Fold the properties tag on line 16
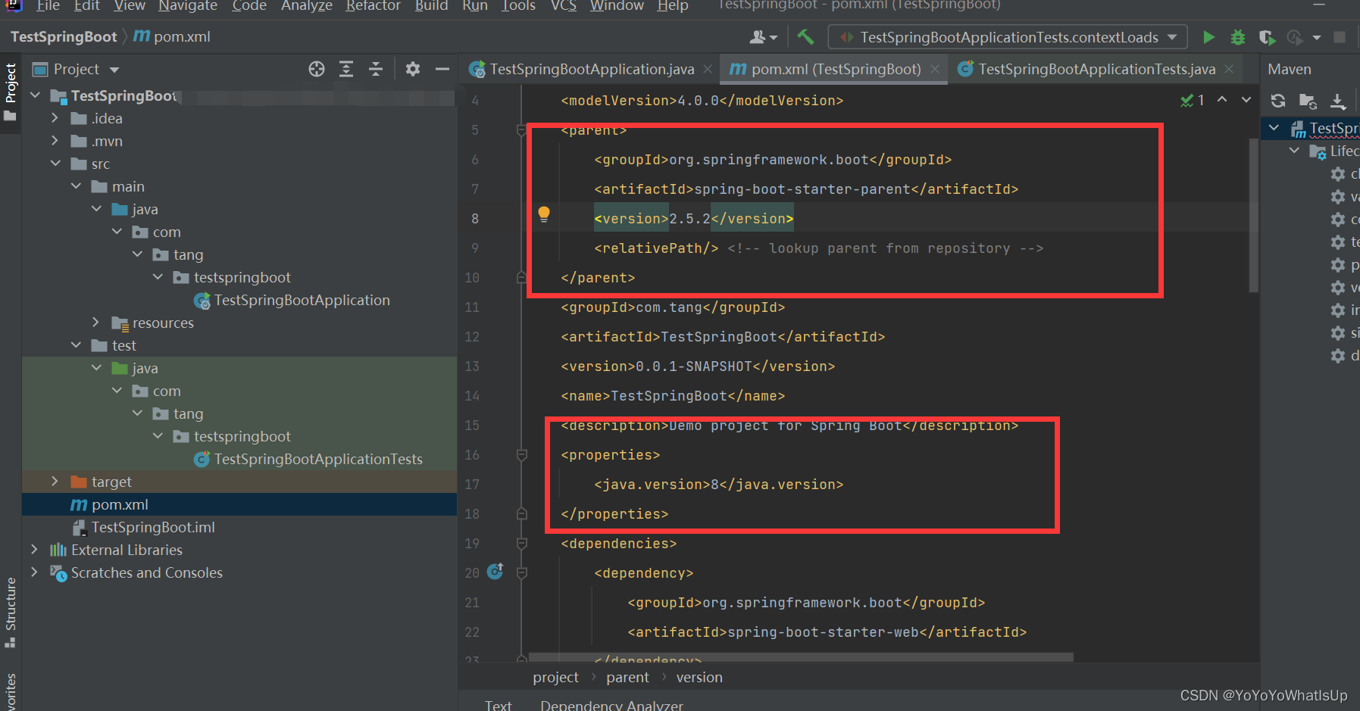 [x=521, y=455]
